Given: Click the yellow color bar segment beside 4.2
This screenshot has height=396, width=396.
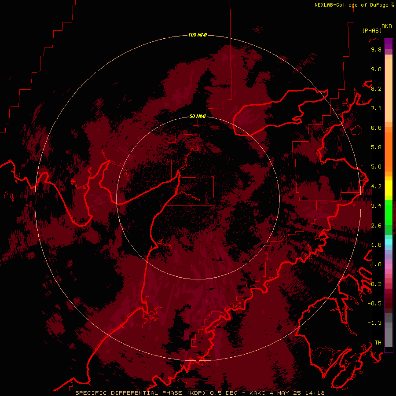Looking at the screenshot, I should [389, 188].
